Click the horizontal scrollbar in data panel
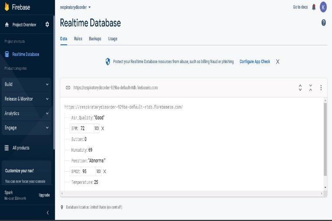 point(192,193)
